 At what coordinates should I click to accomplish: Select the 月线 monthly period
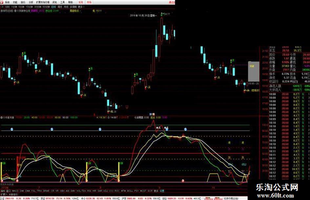[x=66, y=7]
